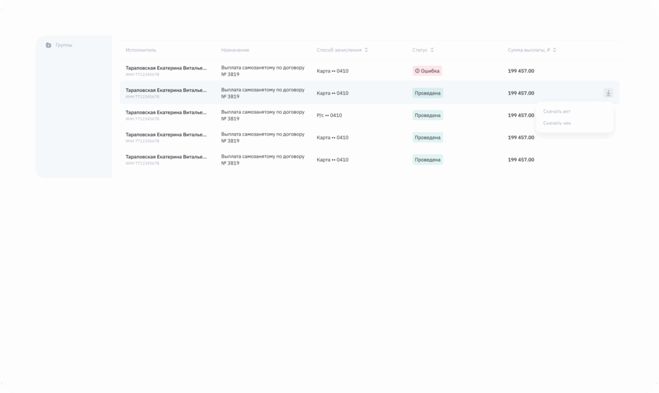Click the Р/с •• 0410 payment method cell
This screenshot has height=393, width=659.
tap(329, 115)
